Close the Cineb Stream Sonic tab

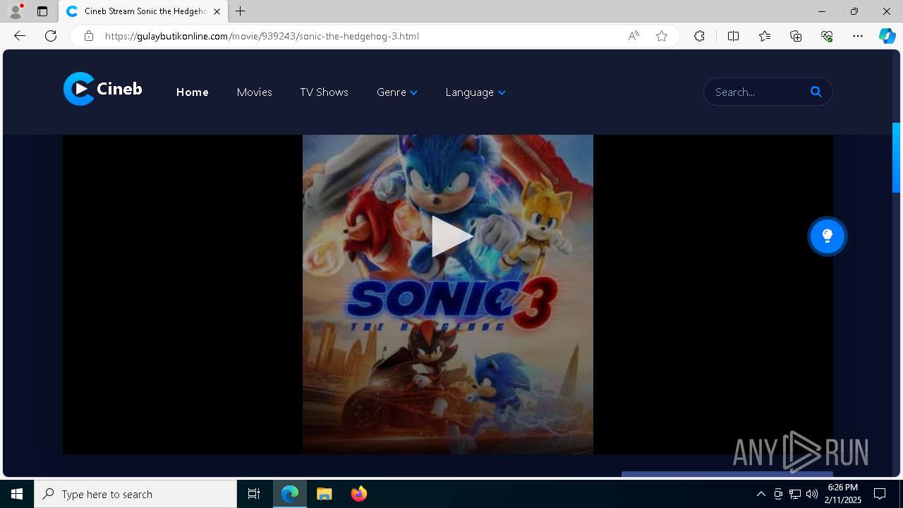click(217, 11)
